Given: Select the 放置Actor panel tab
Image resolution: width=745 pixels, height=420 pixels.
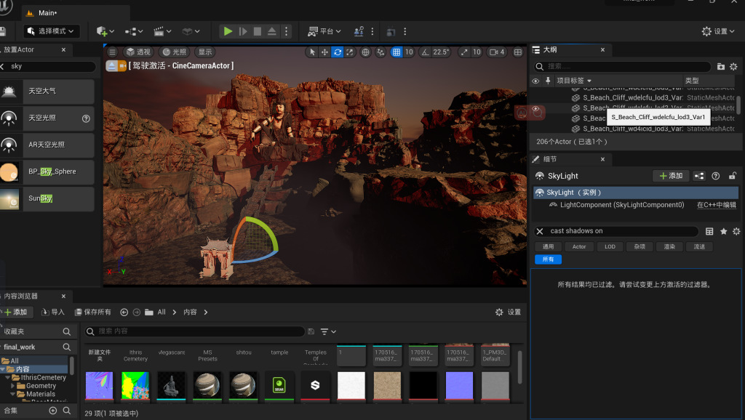Looking at the screenshot, I should 19,49.
